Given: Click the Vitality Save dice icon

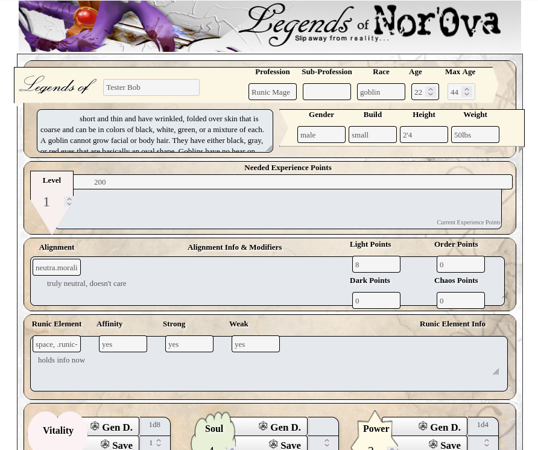Looking at the screenshot, I should (105, 445).
